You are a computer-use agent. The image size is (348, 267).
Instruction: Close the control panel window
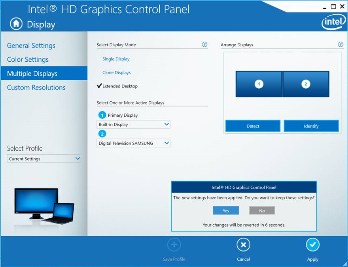click(x=342, y=7)
